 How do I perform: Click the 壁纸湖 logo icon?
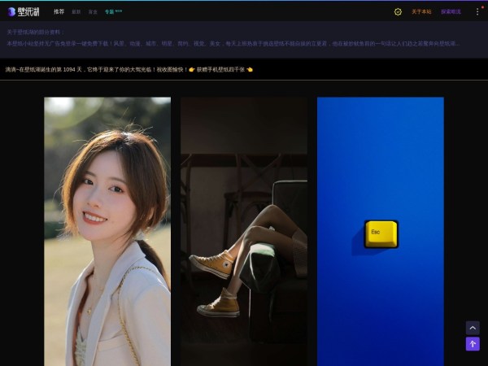pos(11,11)
